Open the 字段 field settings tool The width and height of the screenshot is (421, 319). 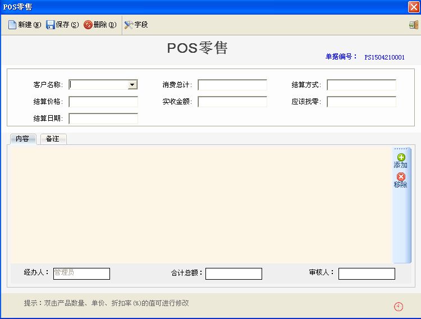tap(136, 25)
